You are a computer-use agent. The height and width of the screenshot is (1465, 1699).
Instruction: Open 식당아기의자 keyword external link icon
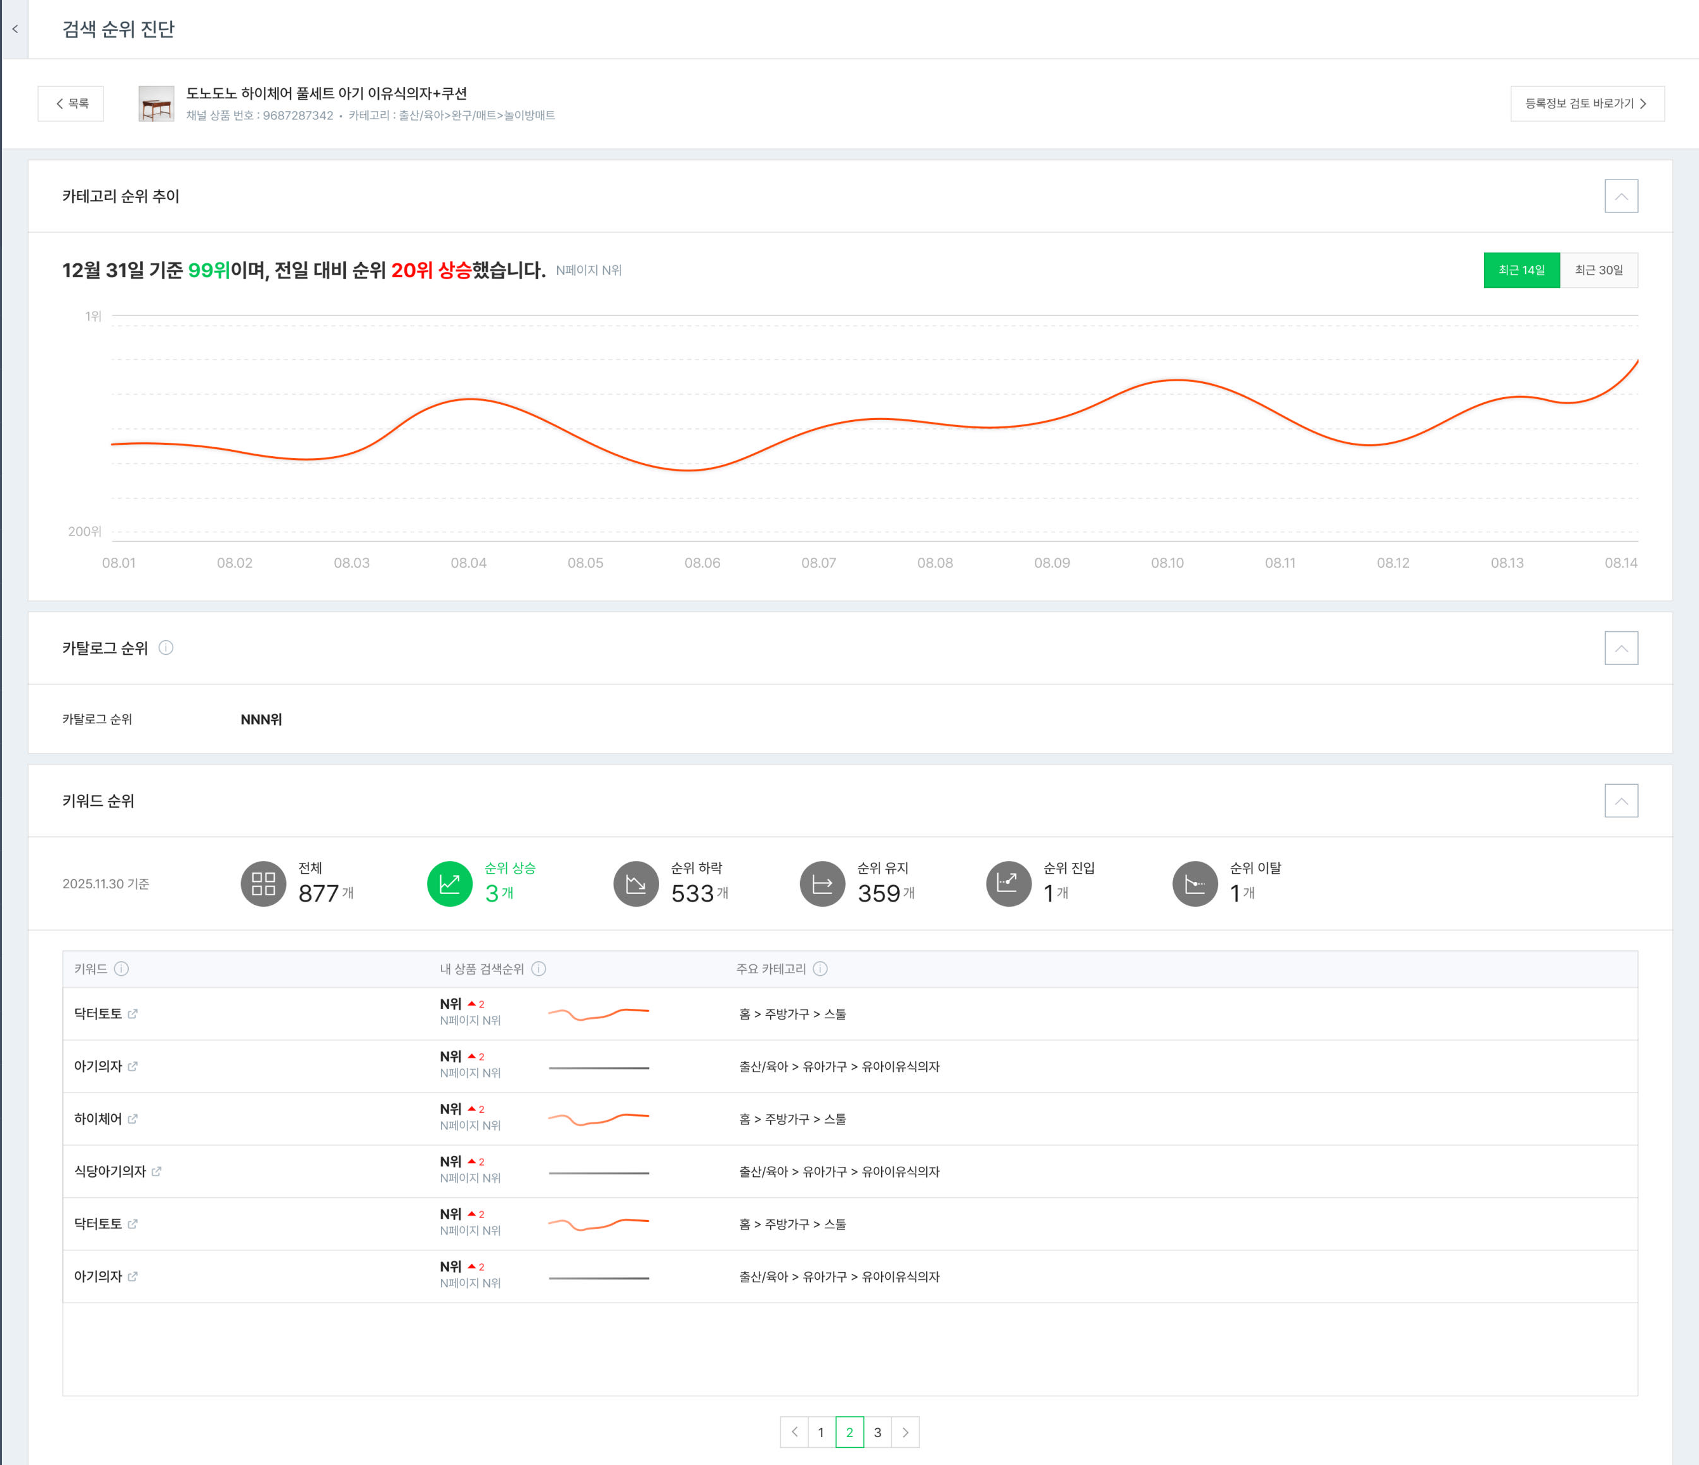[x=157, y=1171]
